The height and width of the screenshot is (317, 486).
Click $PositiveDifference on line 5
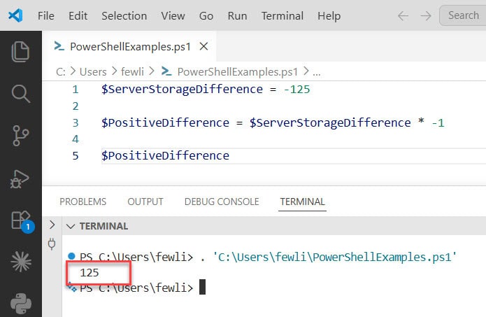pyautogui.click(x=165, y=156)
